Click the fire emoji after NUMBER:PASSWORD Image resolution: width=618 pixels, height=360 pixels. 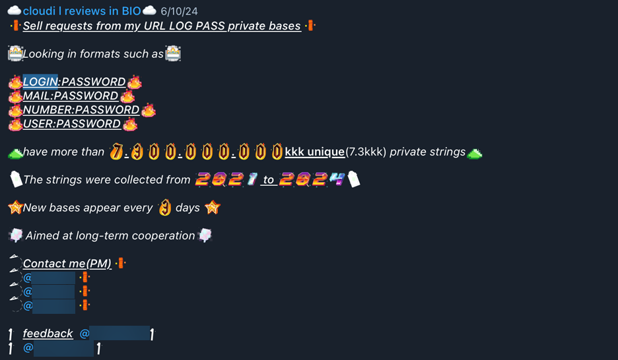pyautogui.click(x=148, y=110)
